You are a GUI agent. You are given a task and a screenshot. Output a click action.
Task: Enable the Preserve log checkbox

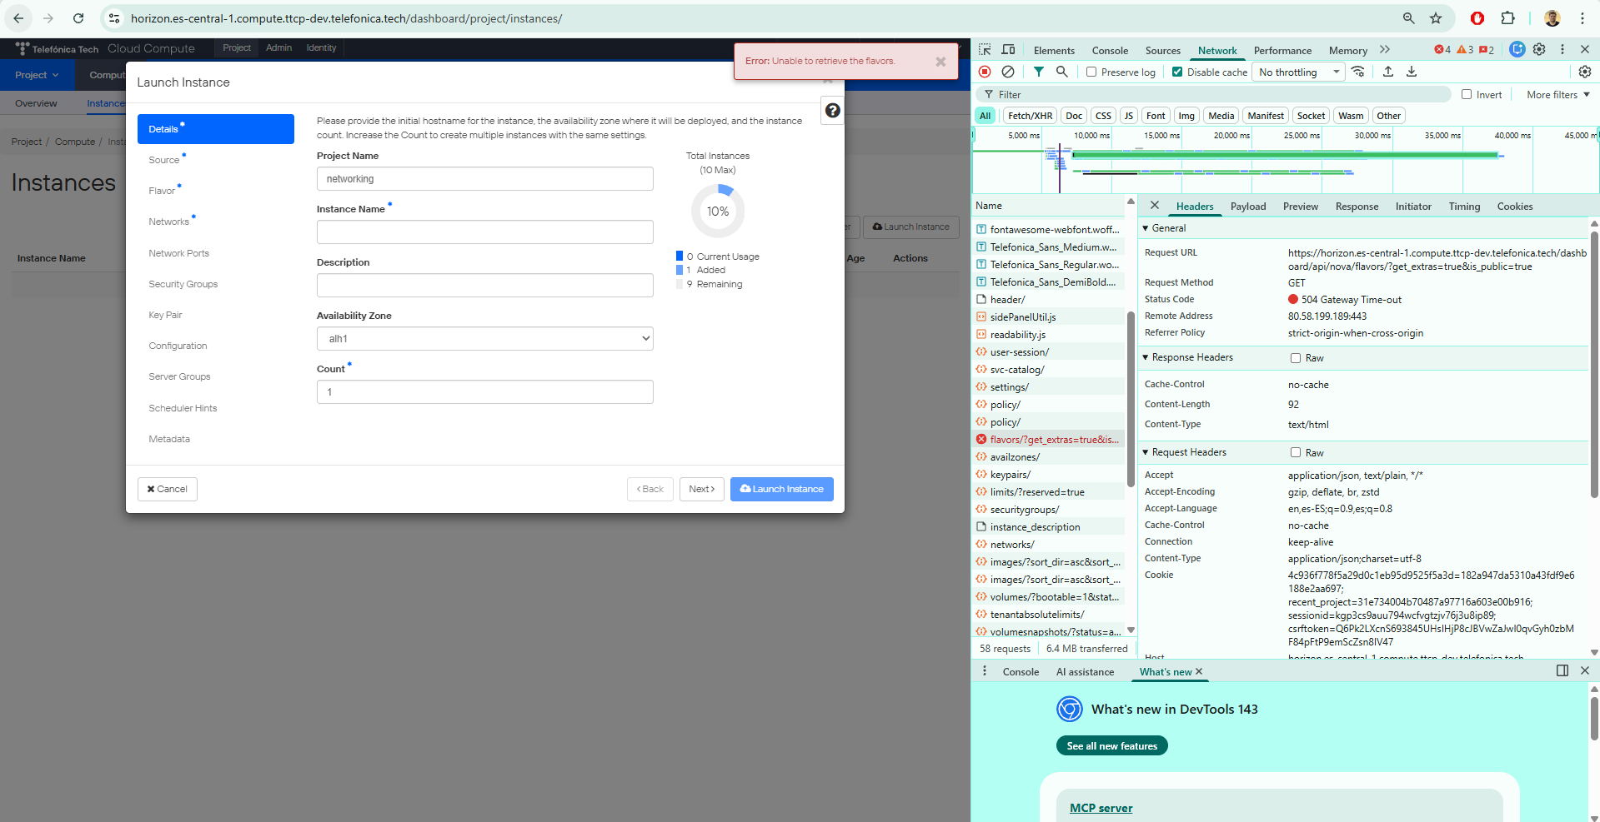tap(1091, 72)
